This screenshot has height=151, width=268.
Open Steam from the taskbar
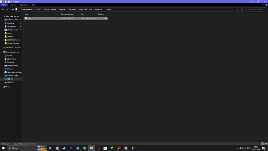tap(64, 148)
